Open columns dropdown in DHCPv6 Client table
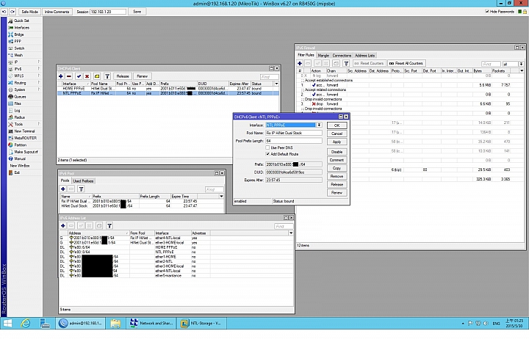Screen dimensions: 529x339 coord(276,84)
